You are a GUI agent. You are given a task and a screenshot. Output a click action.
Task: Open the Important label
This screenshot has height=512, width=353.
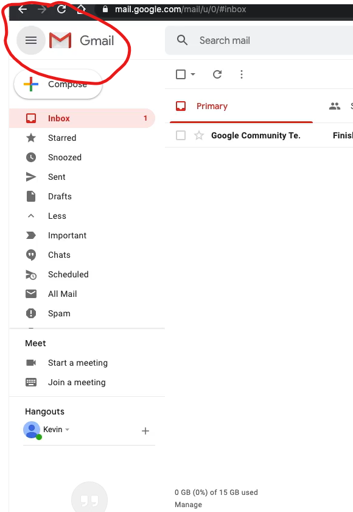point(82,235)
